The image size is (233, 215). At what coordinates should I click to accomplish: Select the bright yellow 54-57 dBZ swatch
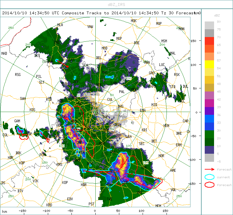click(x=209, y=64)
